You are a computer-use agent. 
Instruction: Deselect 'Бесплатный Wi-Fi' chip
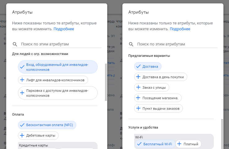pyautogui.click(x=155, y=144)
